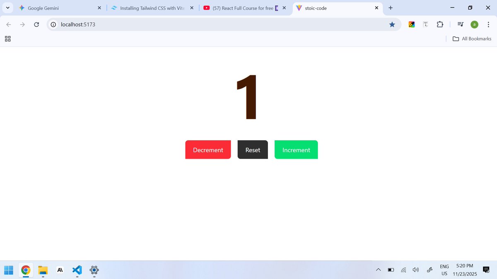Viewport: 497px width, 279px height.
Task: Expand hidden system tray icons
Action: [x=378, y=269]
